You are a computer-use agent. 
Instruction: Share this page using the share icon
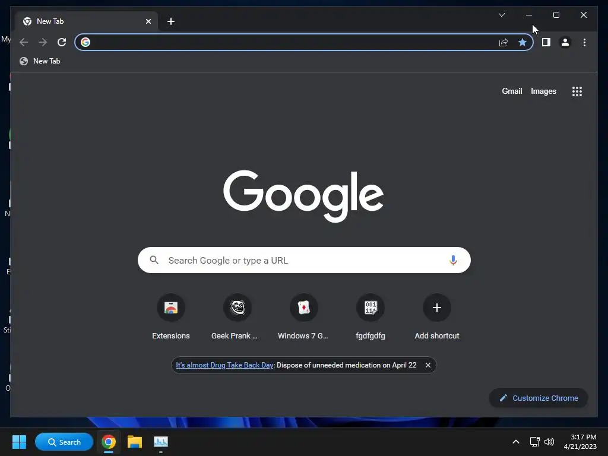pyautogui.click(x=503, y=42)
